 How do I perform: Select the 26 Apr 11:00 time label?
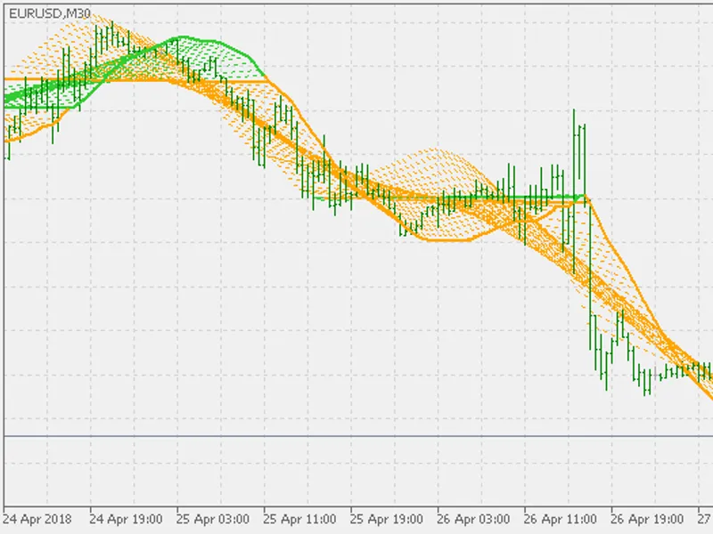[x=561, y=519]
